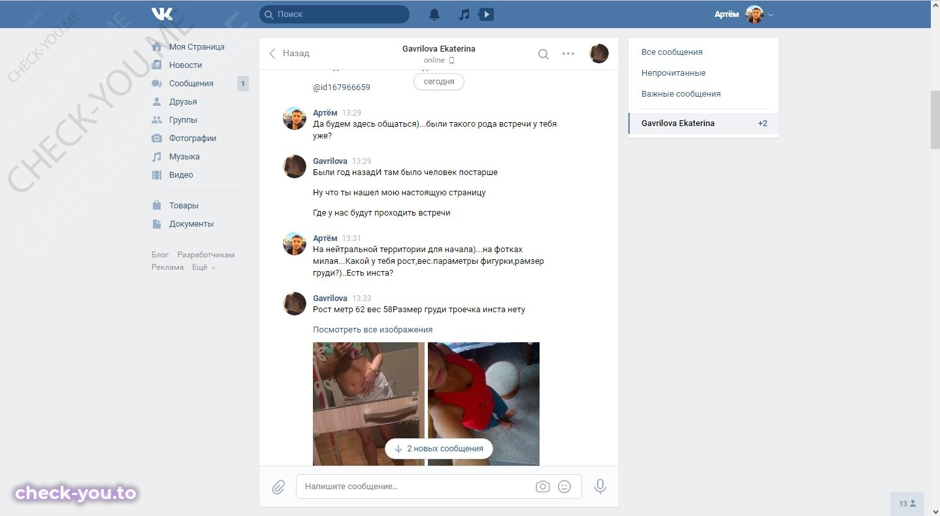
Task: Click the document icon beside Документы
Action: [x=157, y=224]
